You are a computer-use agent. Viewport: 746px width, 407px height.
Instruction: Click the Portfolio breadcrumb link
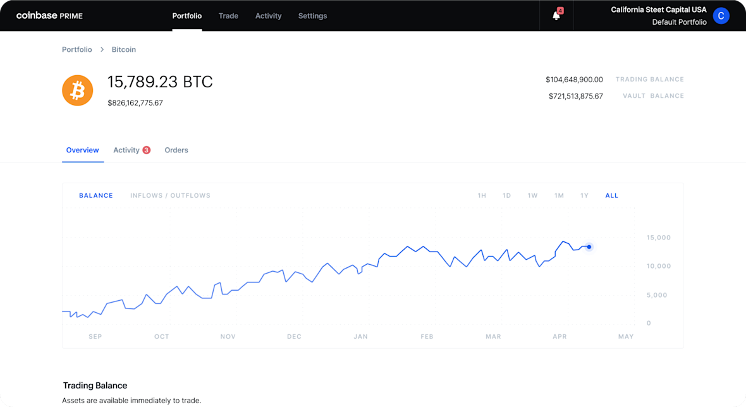coord(77,49)
